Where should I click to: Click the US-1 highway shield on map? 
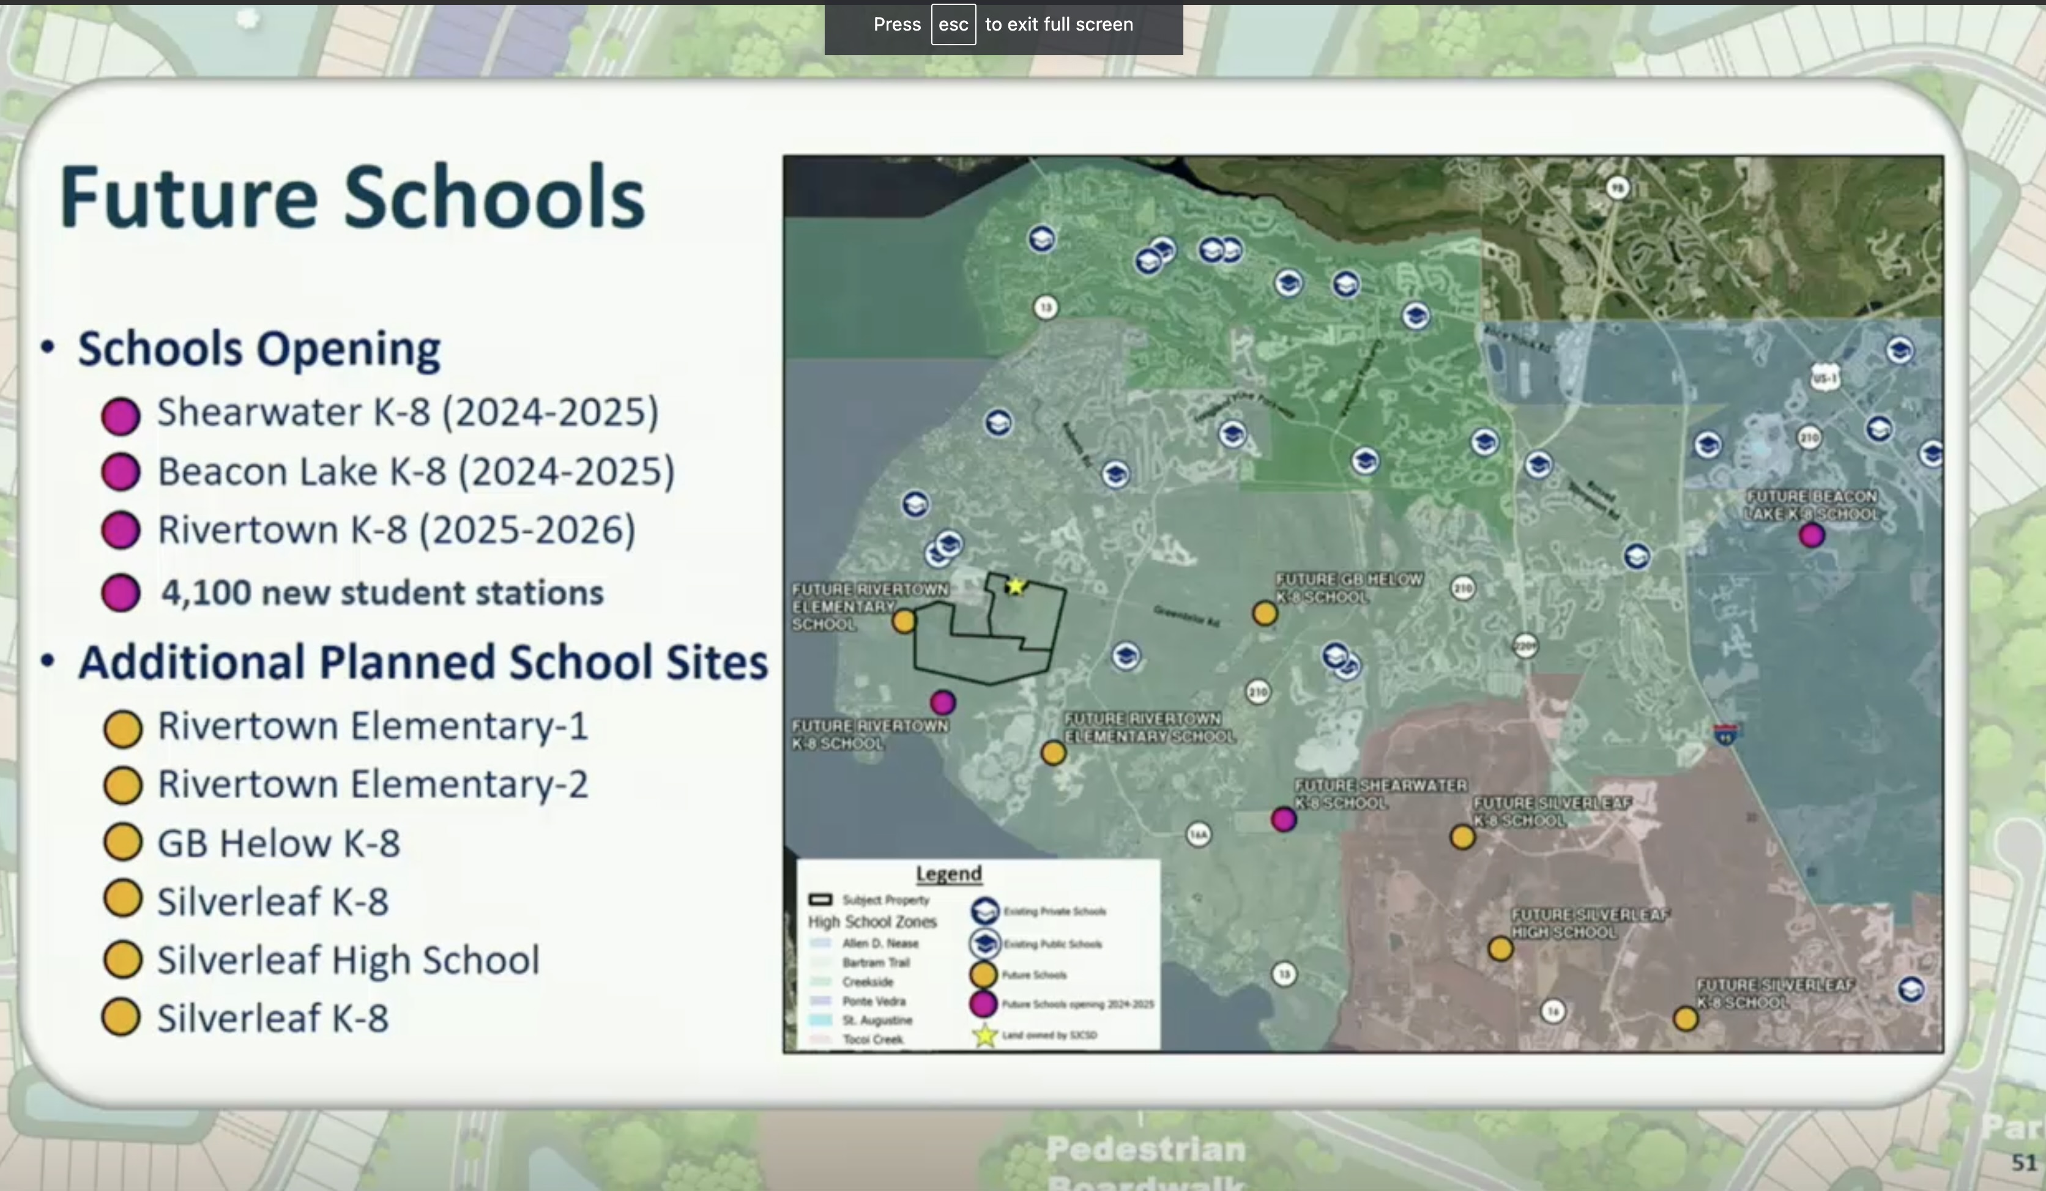tap(1825, 377)
